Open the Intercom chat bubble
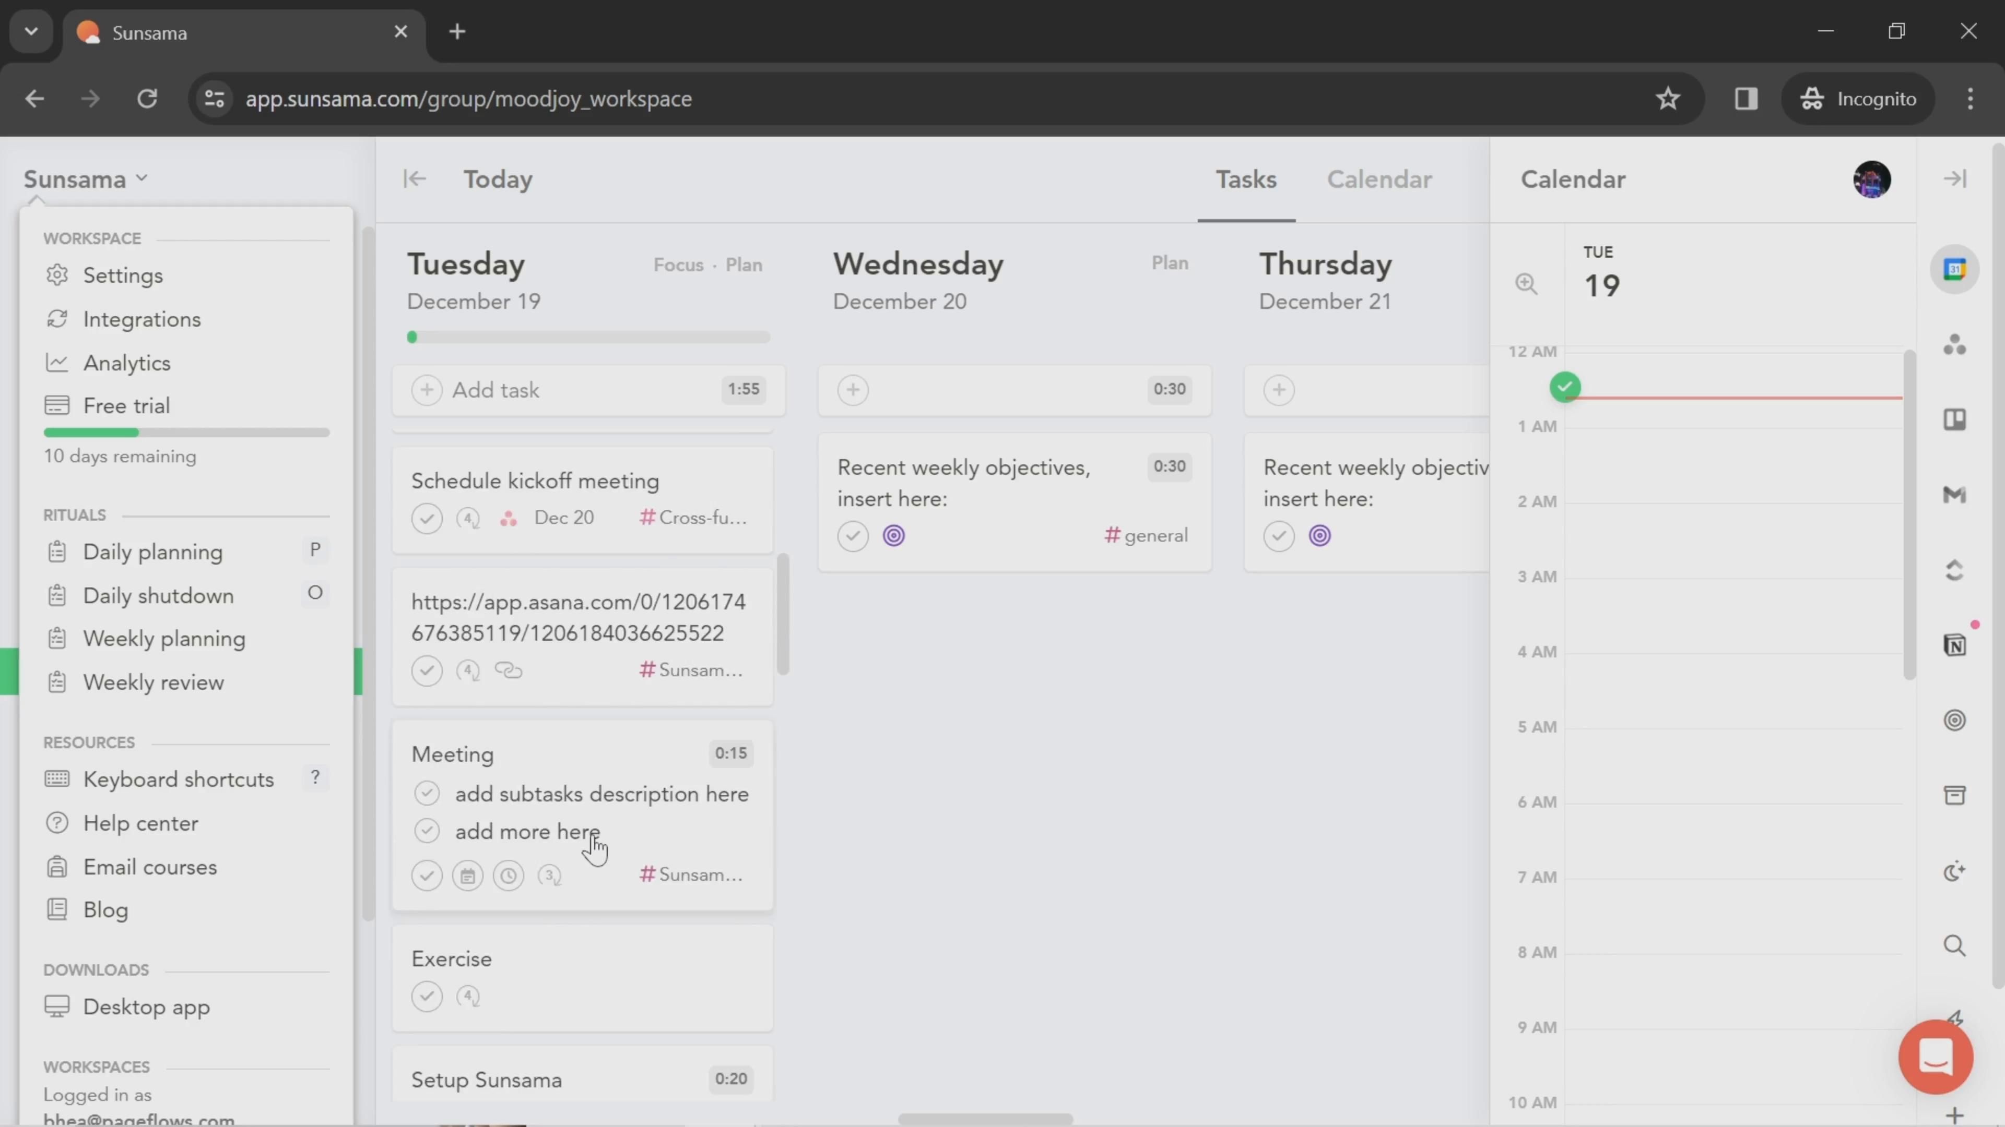The height and width of the screenshot is (1127, 2005). (1935, 1056)
